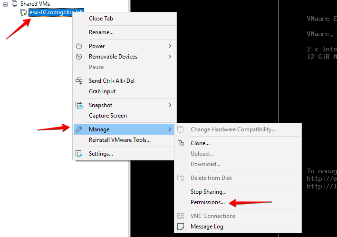Screen dimensions: 337x237
Task: Open Permissions... in Manage submenu
Action: [208, 202]
